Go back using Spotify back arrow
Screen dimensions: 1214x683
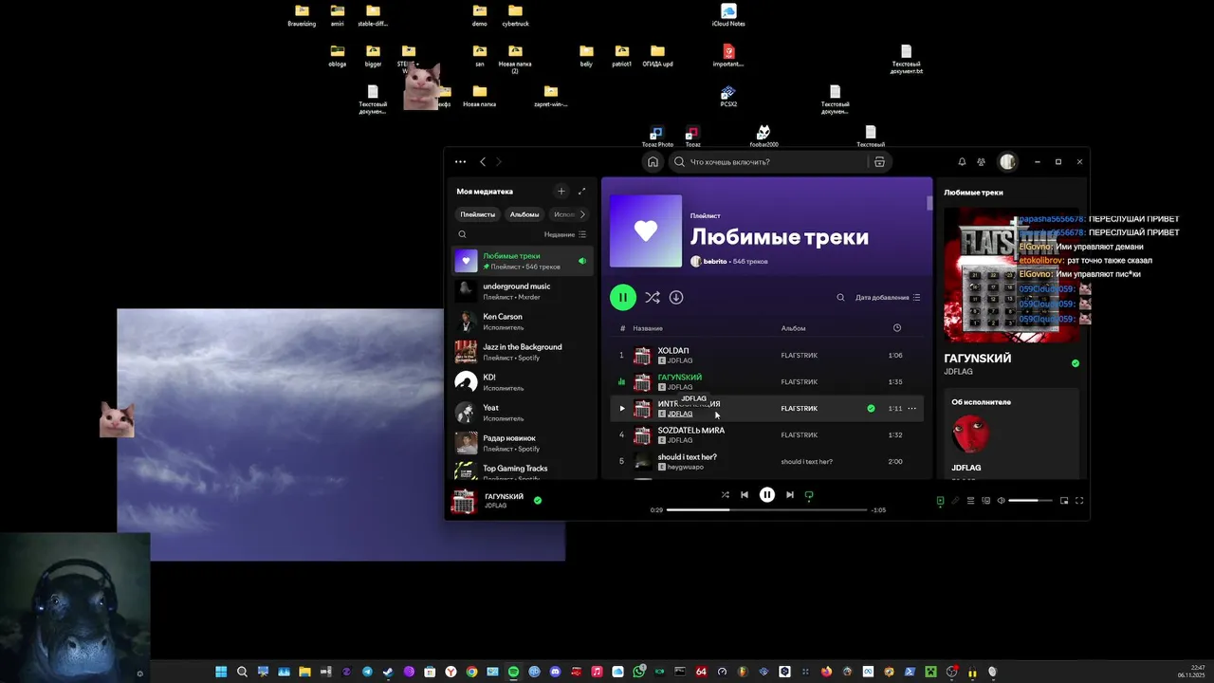pos(483,162)
